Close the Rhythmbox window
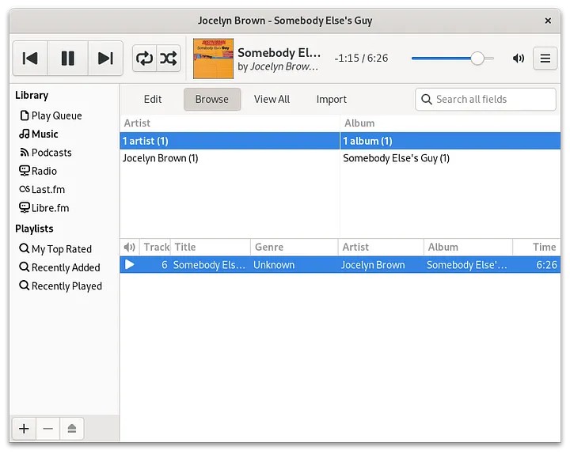This screenshot has height=454, width=570. [548, 21]
